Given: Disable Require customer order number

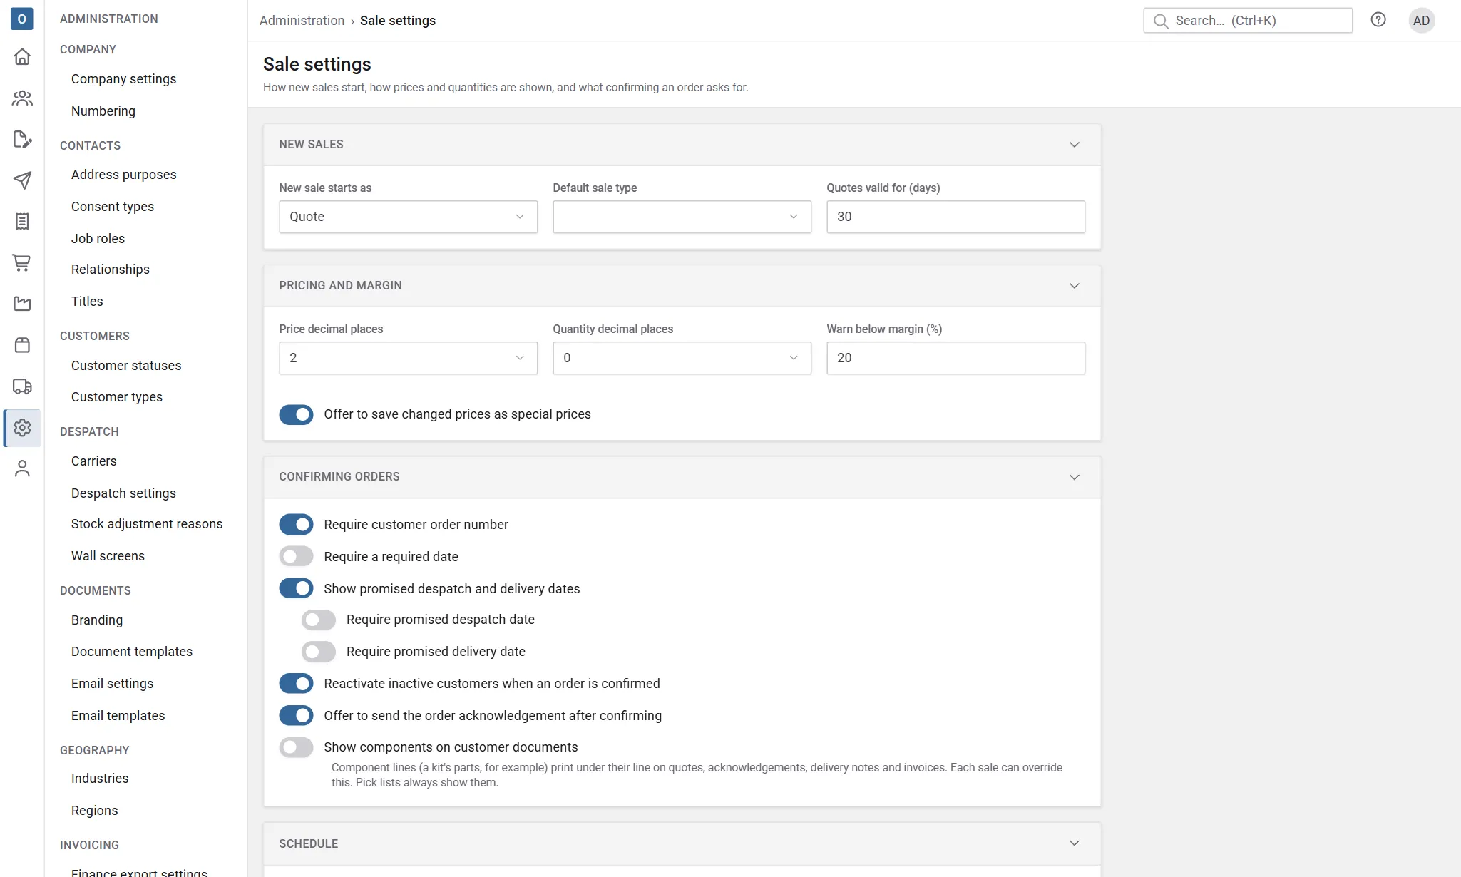Looking at the screenshot, I should (x=296, y=525).
